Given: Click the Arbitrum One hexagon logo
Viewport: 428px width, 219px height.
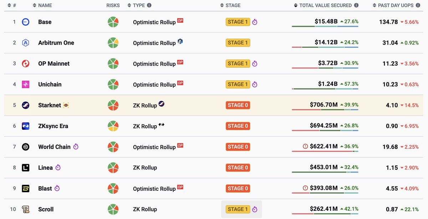Looking at the screenshot, I should 26,43.
